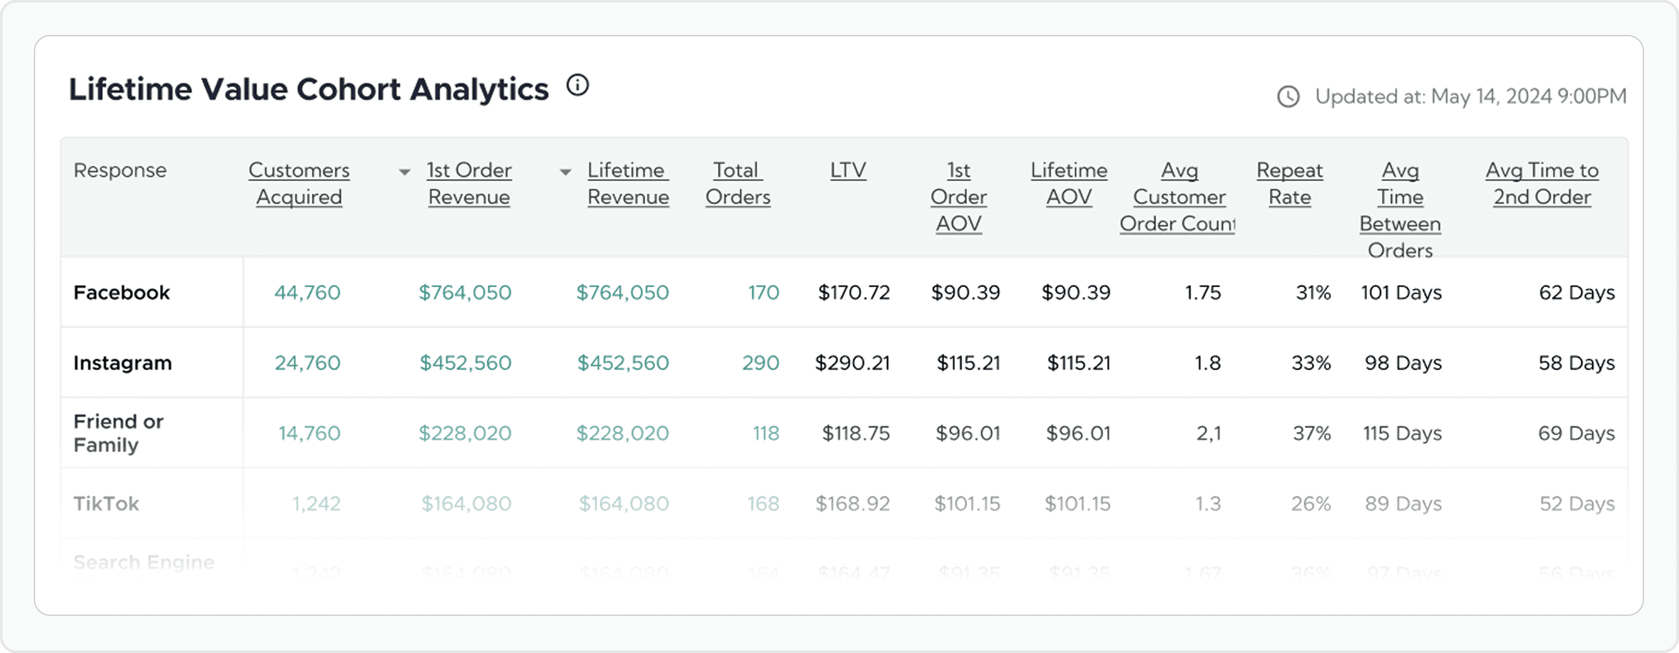
Task: Click Friend or Family 115 Days value
Action: [x=1403, y=434]
